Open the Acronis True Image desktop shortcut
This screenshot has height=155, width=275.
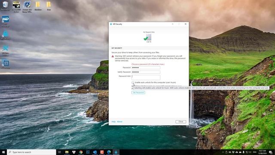click(x=27, y=6)
